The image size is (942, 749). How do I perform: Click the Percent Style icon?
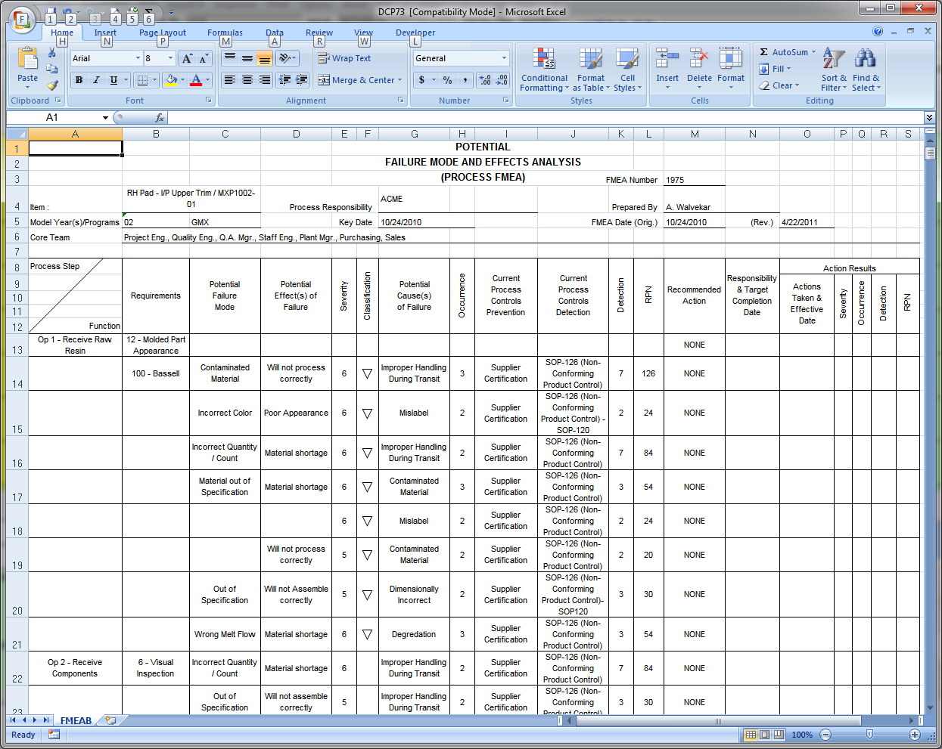pos(448,80)
